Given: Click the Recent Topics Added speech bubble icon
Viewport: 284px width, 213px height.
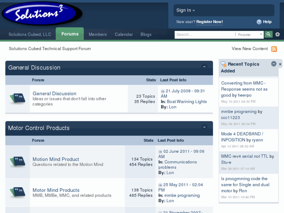Looking at the screenshot, I should click(223, 64).
